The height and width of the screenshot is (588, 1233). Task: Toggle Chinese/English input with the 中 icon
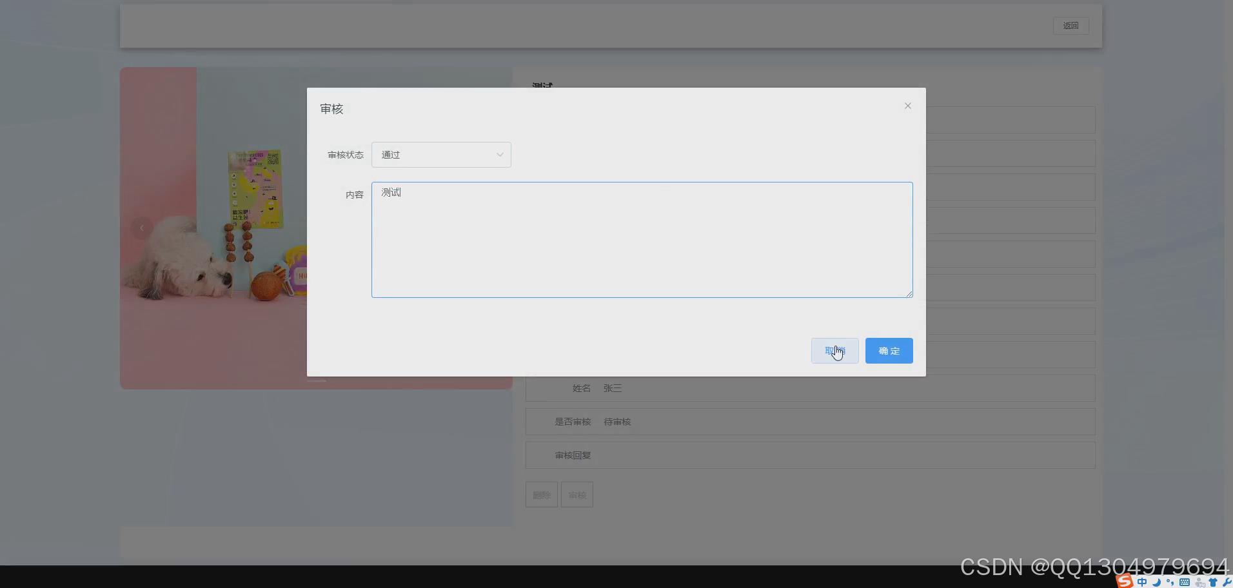tap(1143, 582)
